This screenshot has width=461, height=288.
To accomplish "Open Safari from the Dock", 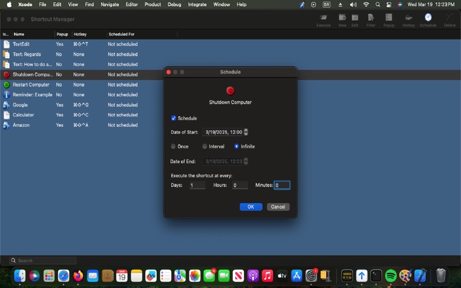I will [63, 276].
